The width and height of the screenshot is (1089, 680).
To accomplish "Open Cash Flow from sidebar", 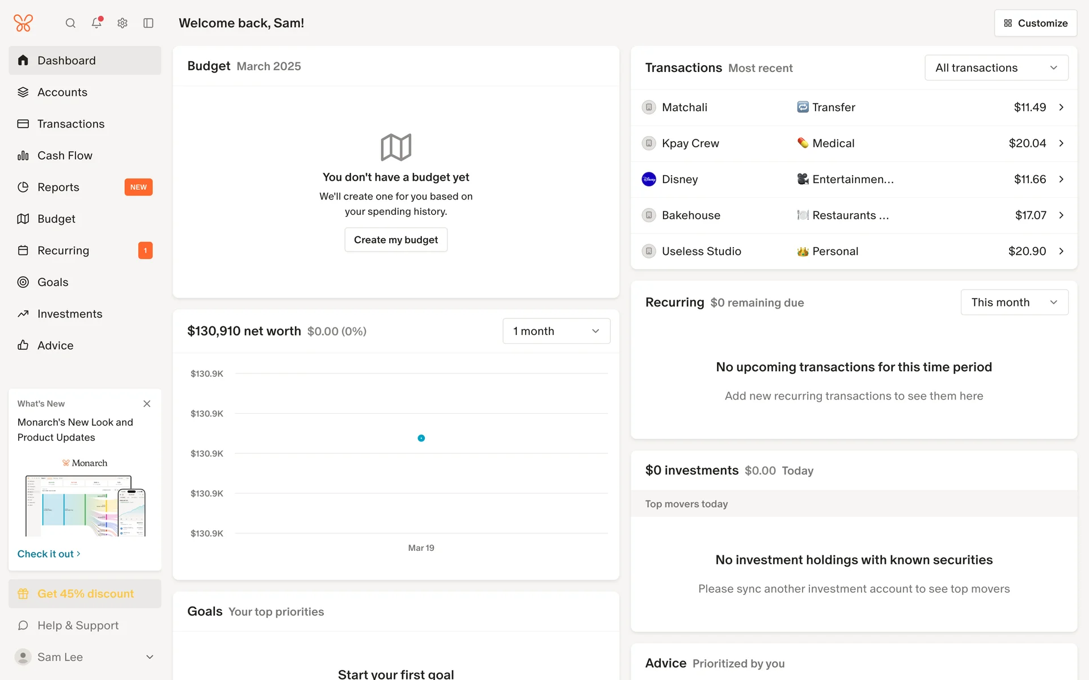I will click(x=65, y=155).
